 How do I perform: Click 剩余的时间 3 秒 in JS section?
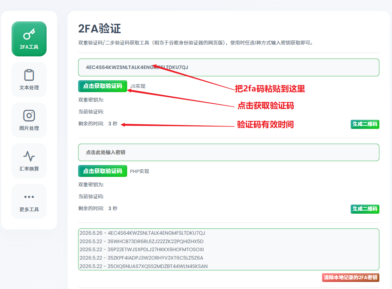98,124
